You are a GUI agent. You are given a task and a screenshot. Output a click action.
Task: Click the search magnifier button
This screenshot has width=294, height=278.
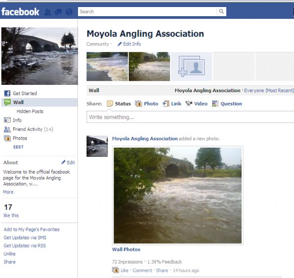tap(221, 12)
